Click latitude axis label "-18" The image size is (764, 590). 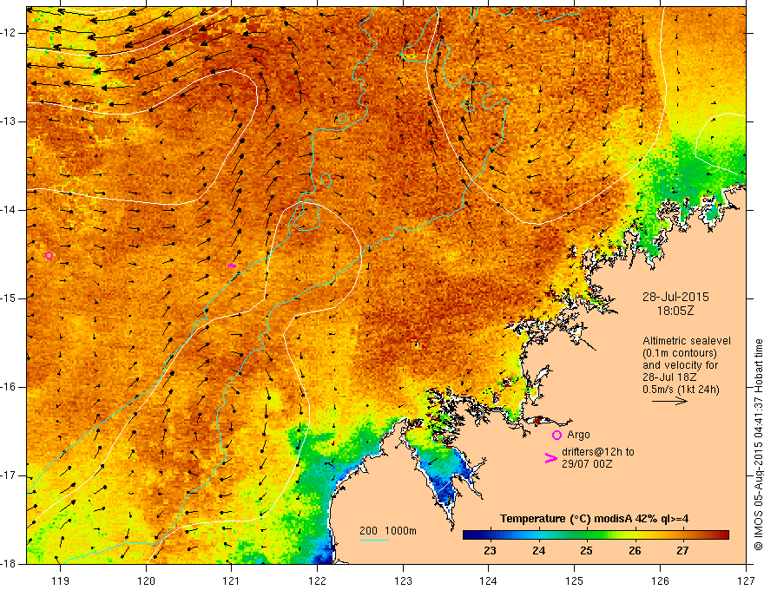point(10,564)
